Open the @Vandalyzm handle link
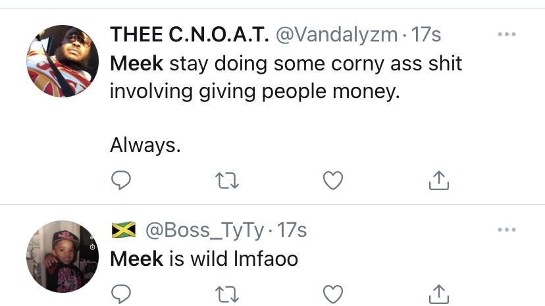Image resolution: width=545 pixels, height=306 pixels. (336, 35)
